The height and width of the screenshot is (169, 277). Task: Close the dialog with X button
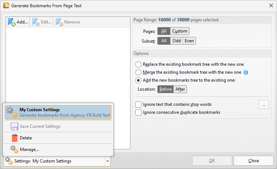271,5
